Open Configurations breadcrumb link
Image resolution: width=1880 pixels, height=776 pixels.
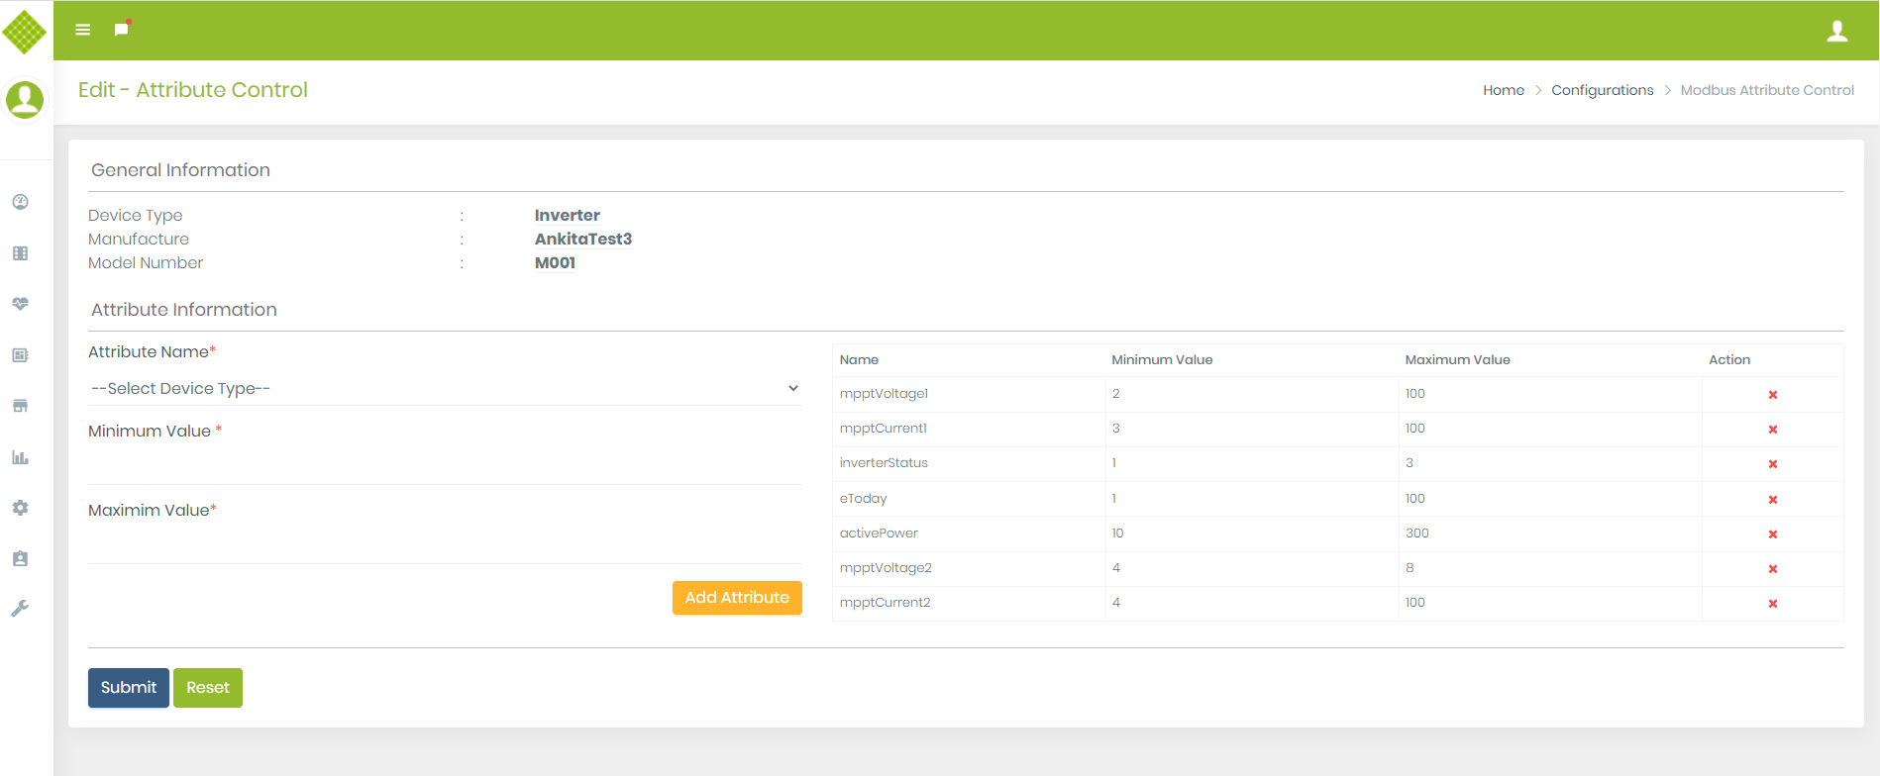[1602, 90]
